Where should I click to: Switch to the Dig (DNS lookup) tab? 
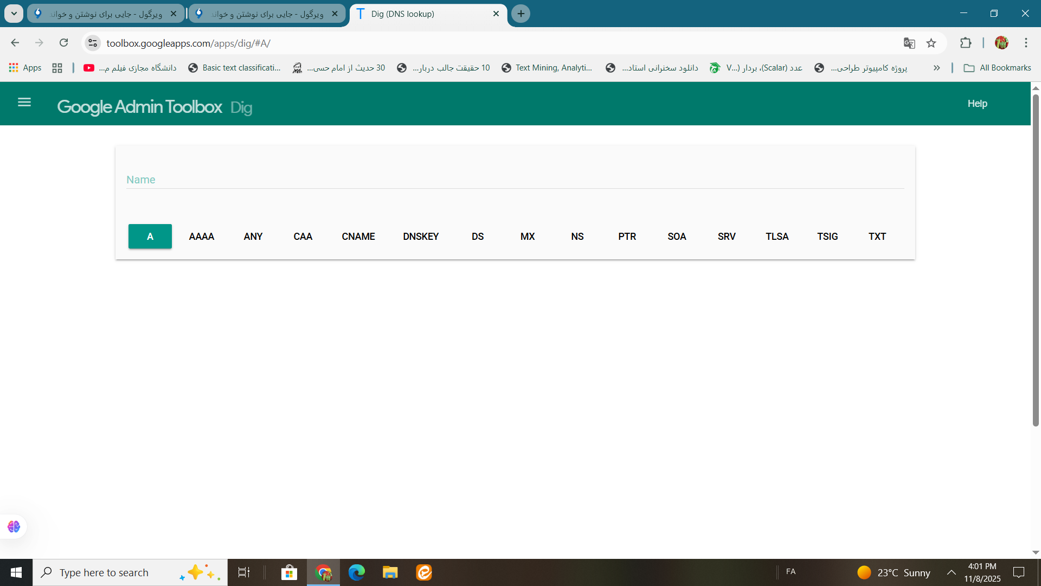coord(423,14)
